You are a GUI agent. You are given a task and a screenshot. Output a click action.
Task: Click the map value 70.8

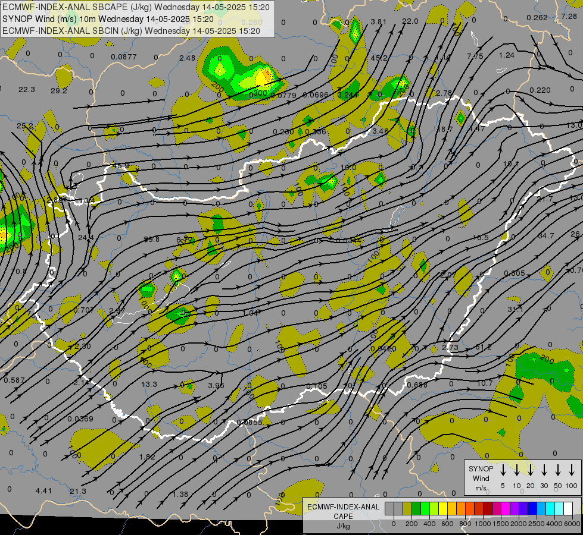click(x=18, y=272)
